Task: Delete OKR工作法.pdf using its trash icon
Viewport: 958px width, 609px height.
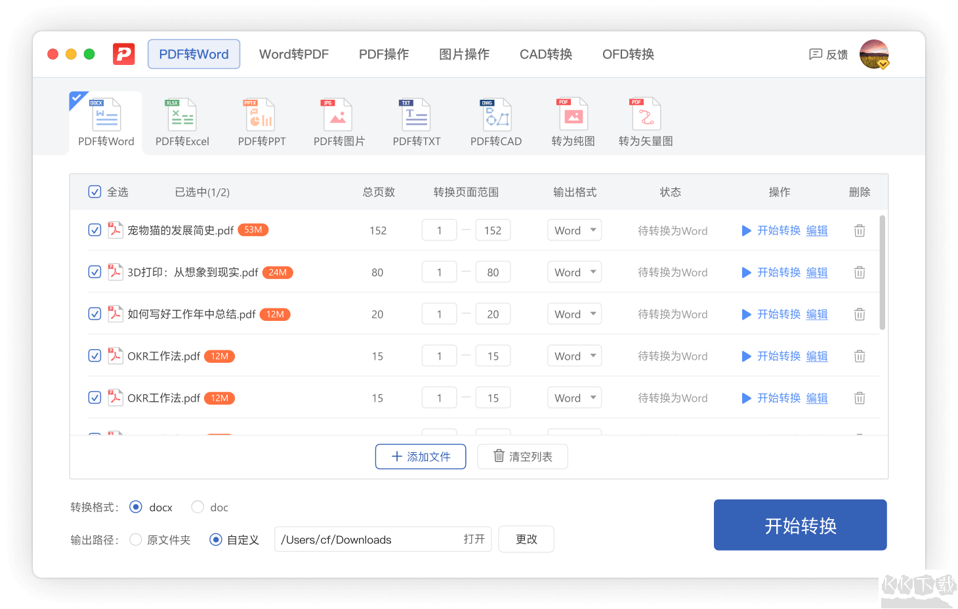Action: (x=860, y=356)
